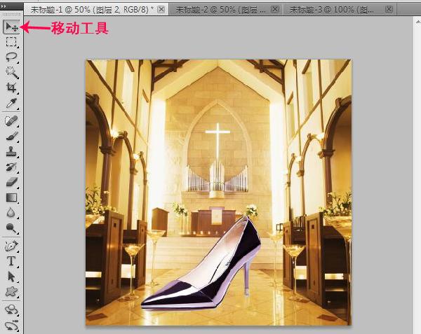The image size is (421, 334).
Task: Select the Eyedropper tool
Action: coord(11,103)
